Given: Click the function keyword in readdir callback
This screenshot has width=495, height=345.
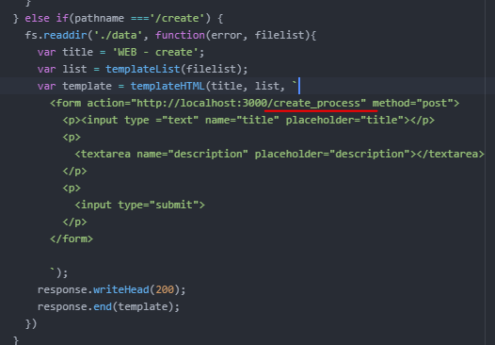Looking at the screenshot, I should point(180,35).
